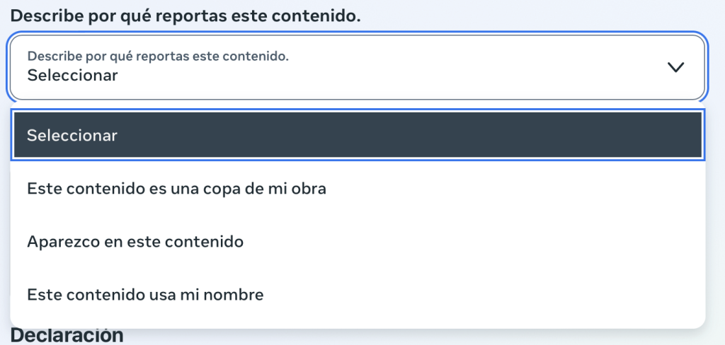Click the "Declaración" section heading
The image size is (725, 345).
coord(67,335)
